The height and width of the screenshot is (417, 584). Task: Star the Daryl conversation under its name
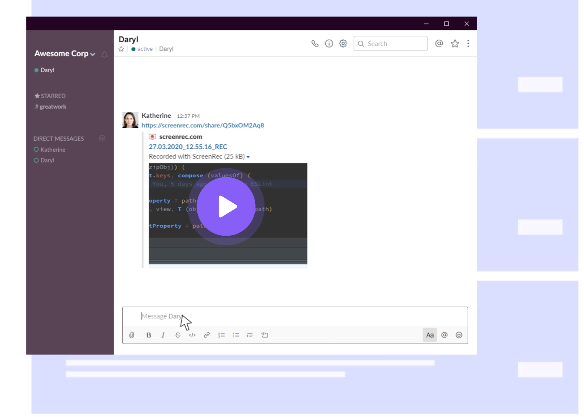pos(121,49)
